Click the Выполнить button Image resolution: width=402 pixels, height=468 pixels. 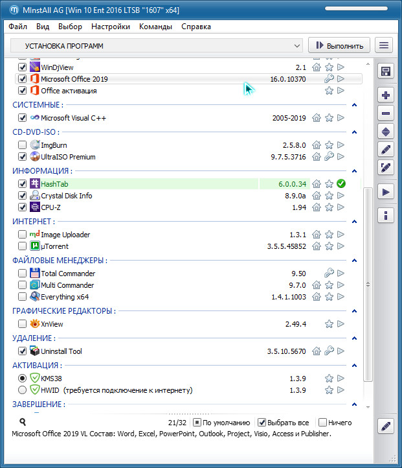(x=339, y=45)
